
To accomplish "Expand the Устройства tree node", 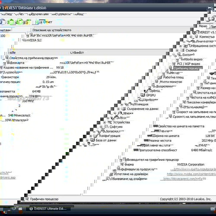I will tap(105, 122).
